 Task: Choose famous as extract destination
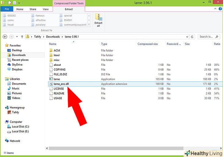(x=38, y=16)
